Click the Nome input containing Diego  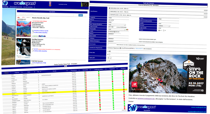(x=169, y=19)
